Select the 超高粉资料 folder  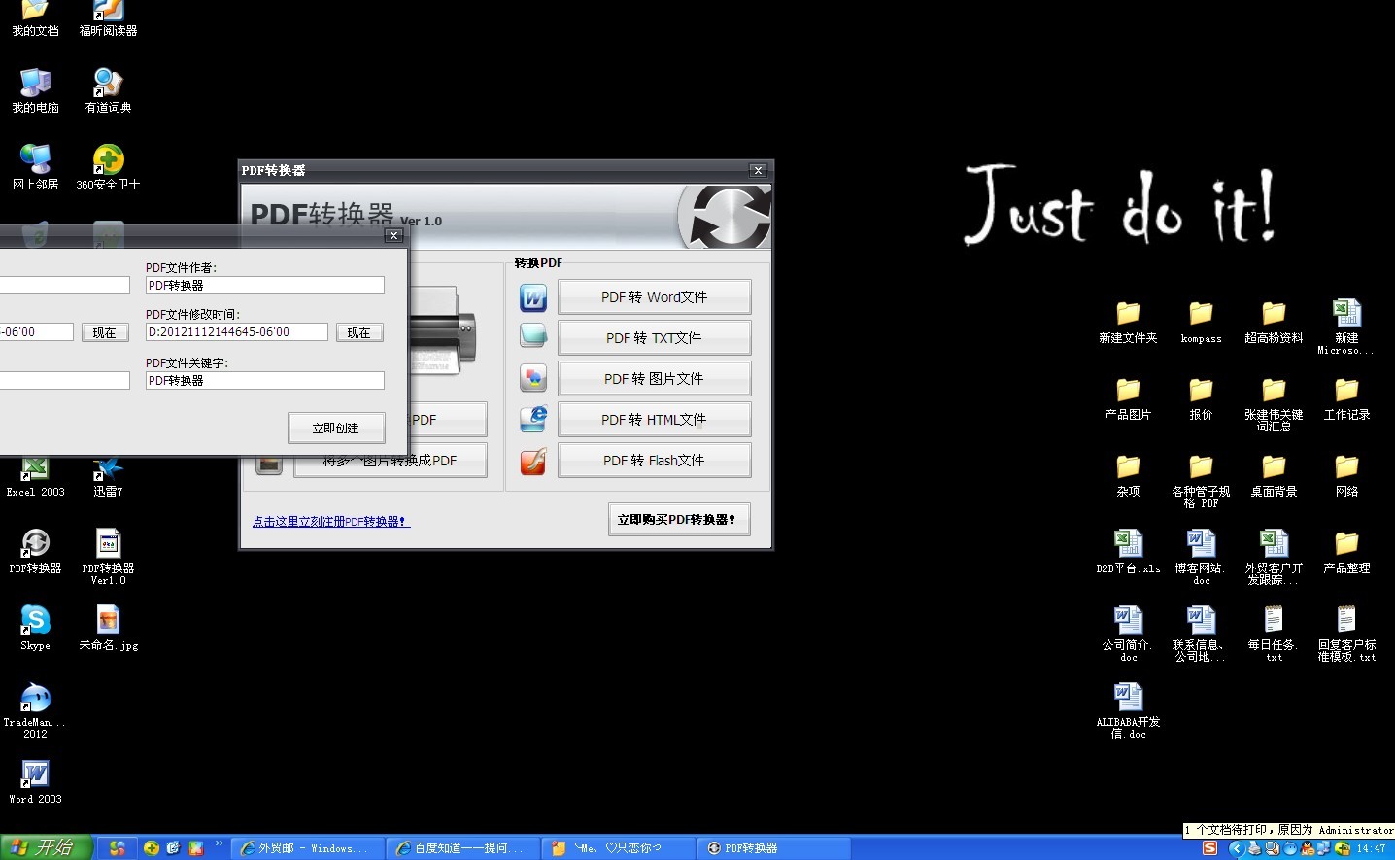[x=1274, y=323]
